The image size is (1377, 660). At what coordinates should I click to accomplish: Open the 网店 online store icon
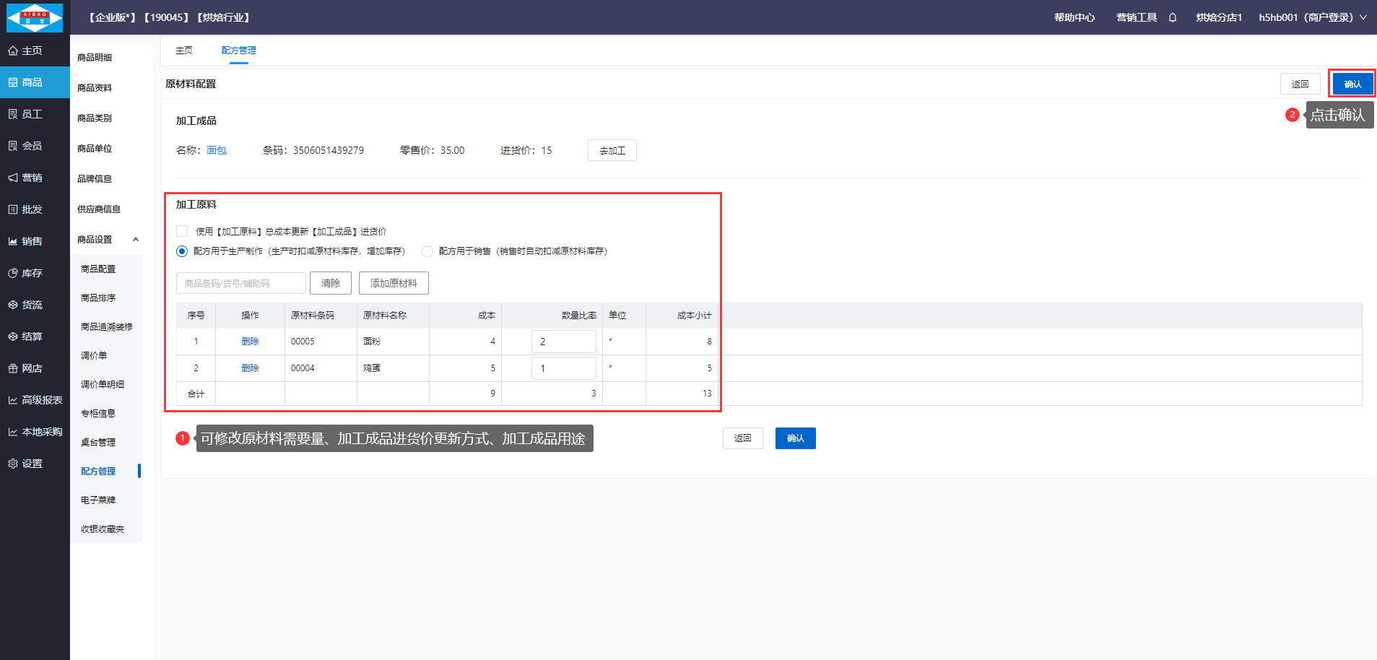pos(13,368)
